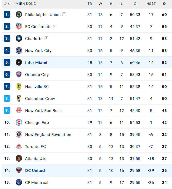Click the Columbus Crew club logo
172x189 pixels.
pos(19,98)
